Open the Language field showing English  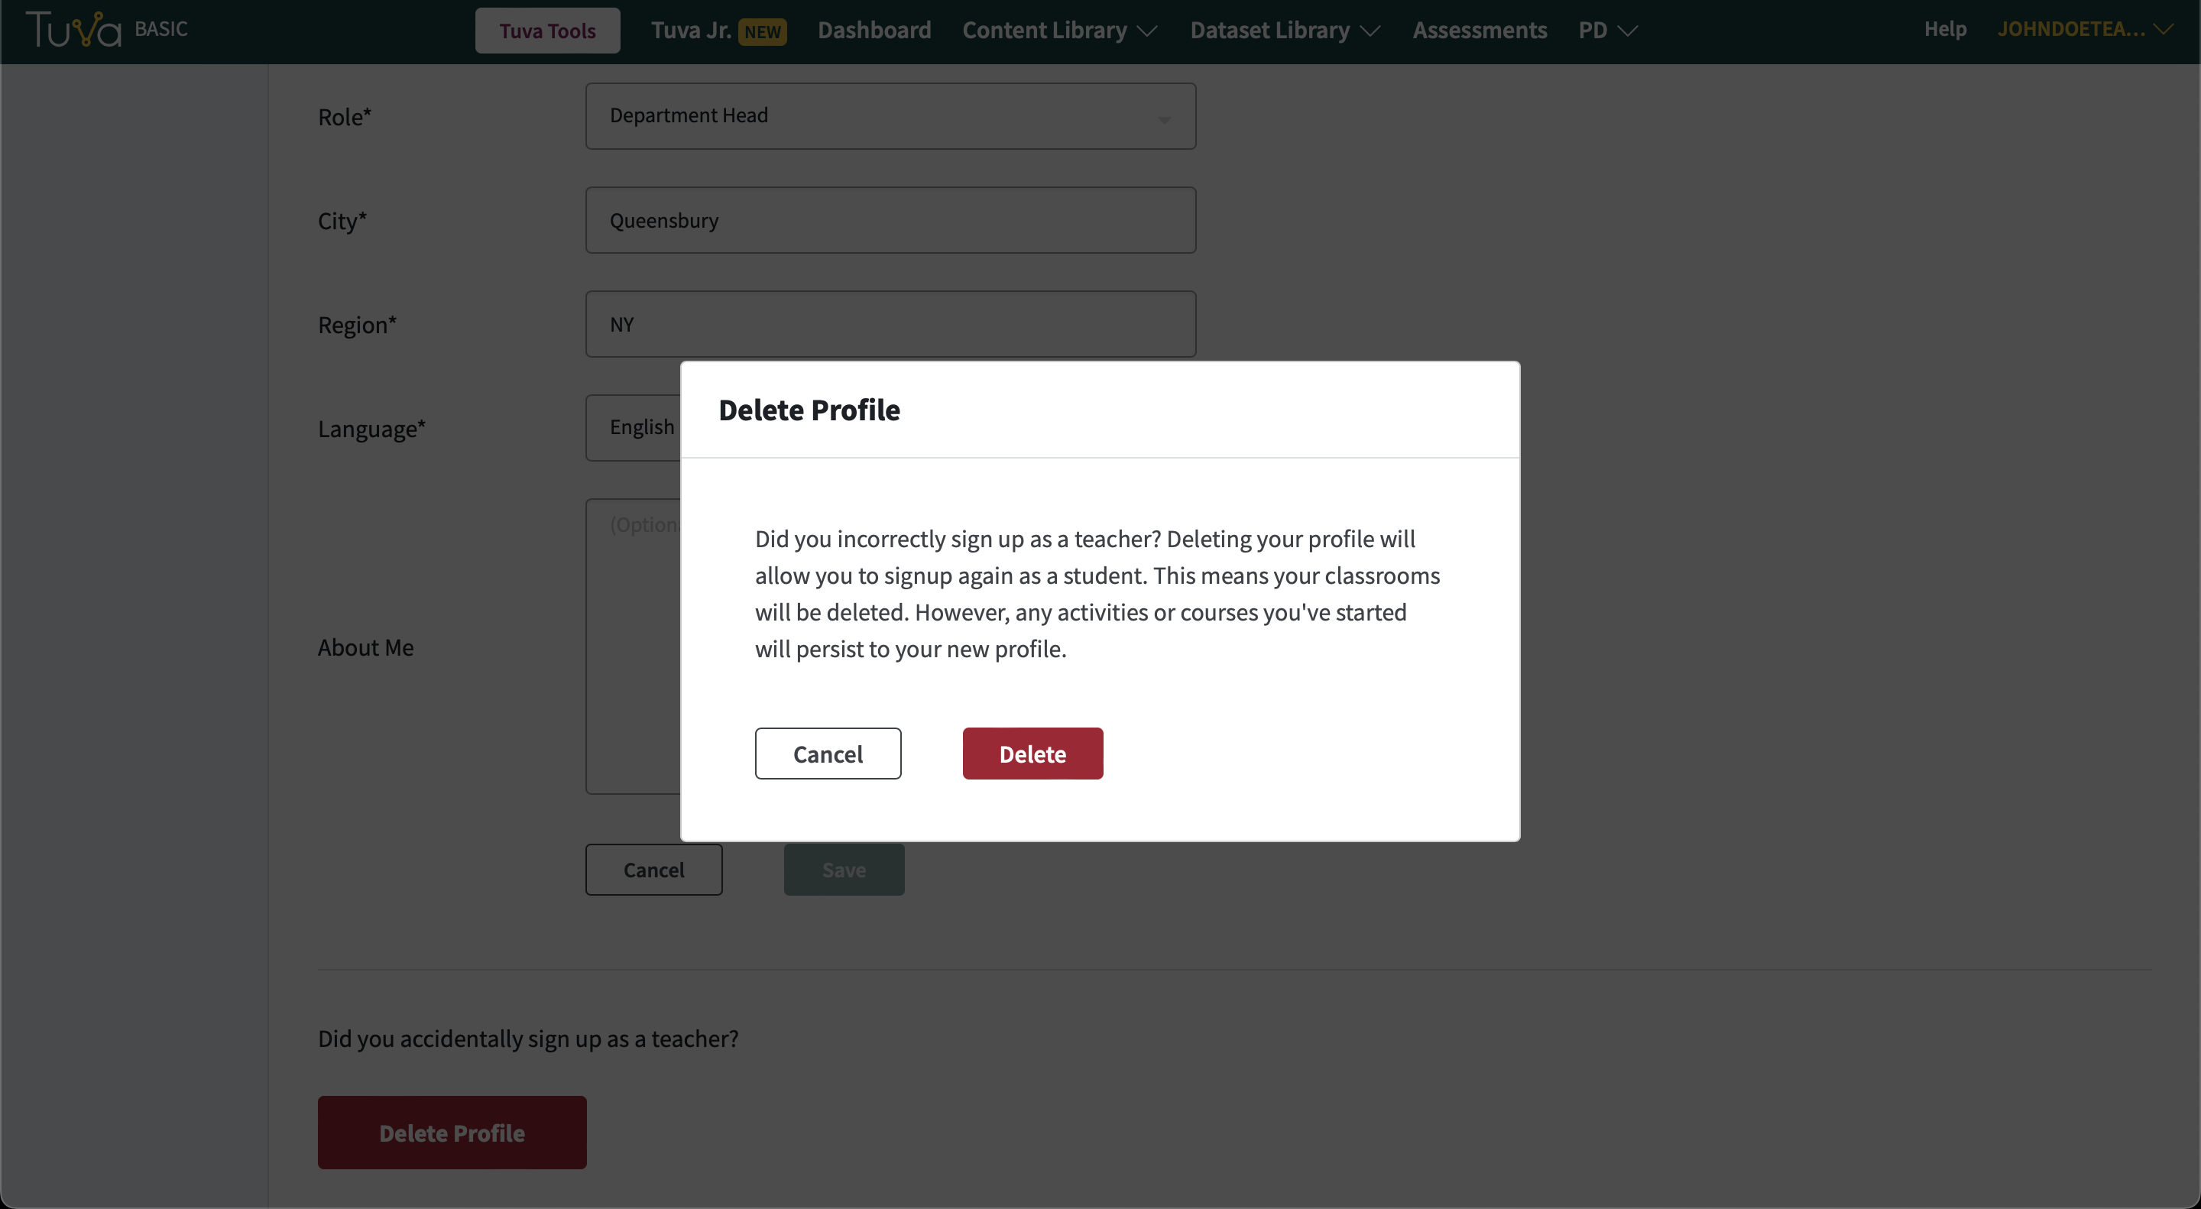(x=633, y=427)
